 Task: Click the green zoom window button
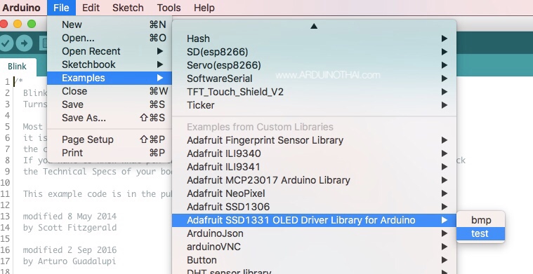pyautogui.click(x=32, y=24)
